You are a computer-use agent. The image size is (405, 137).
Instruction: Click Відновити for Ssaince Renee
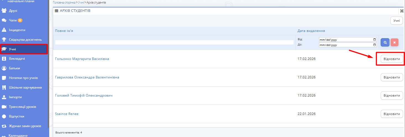point(392,114)
